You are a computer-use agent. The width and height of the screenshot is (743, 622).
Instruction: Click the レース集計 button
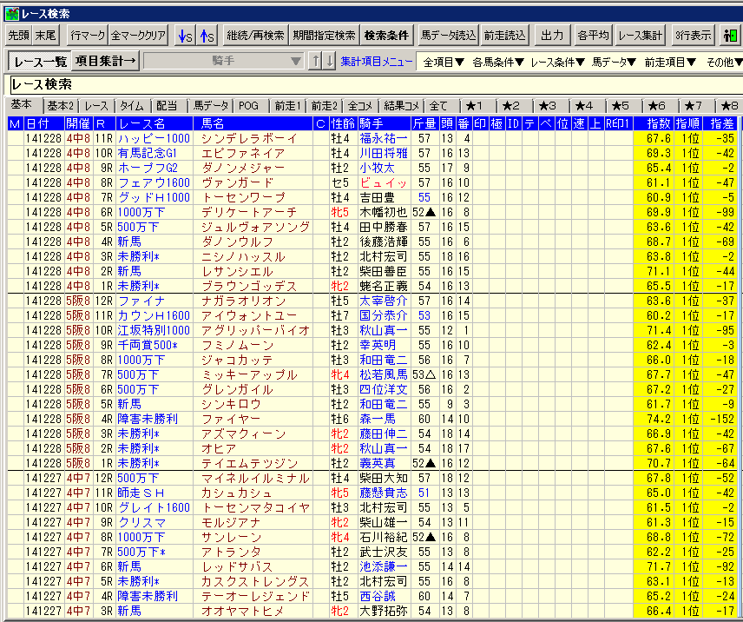641,36
